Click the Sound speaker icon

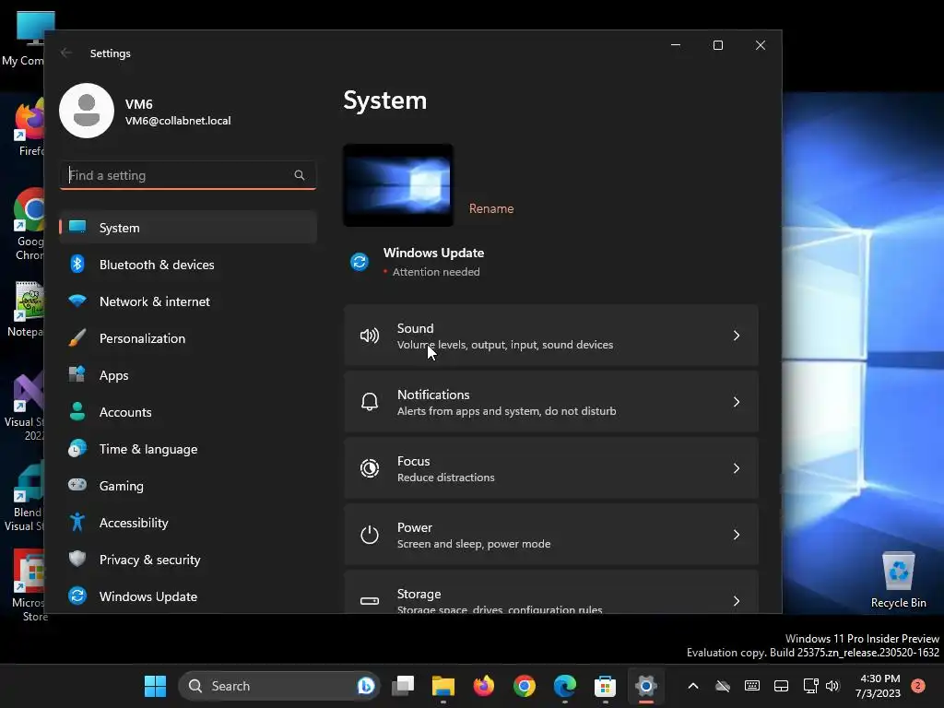pyautogui.click(x=369, y=336)
